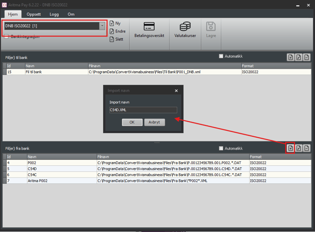Image resolution: width=315 pixels, height=232 pixels.
Task: Open Betalingsoversikt payment overview
Action: [x=149, y=30]
